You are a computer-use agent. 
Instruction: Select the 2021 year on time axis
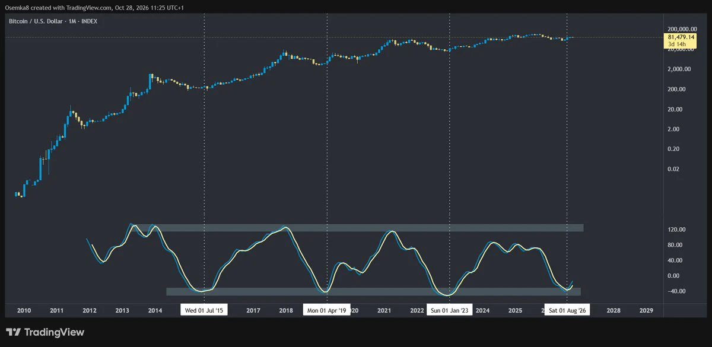(384, 310)
